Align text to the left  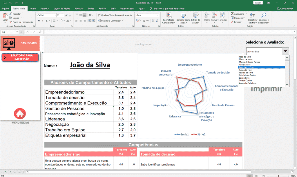coord(77,21)
